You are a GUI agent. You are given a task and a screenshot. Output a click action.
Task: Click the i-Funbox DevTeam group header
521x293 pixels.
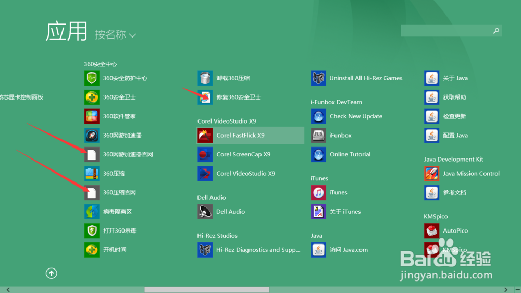click(336, 102)
